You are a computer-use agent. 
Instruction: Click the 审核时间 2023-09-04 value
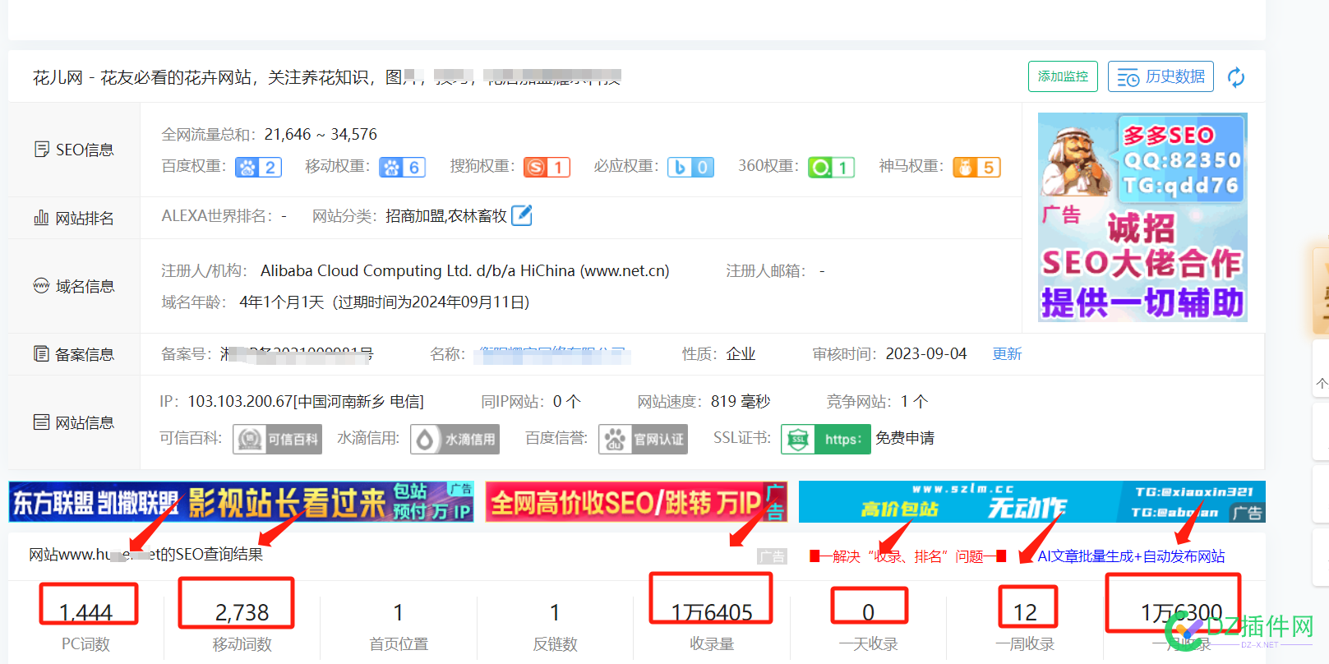point(926,353)
